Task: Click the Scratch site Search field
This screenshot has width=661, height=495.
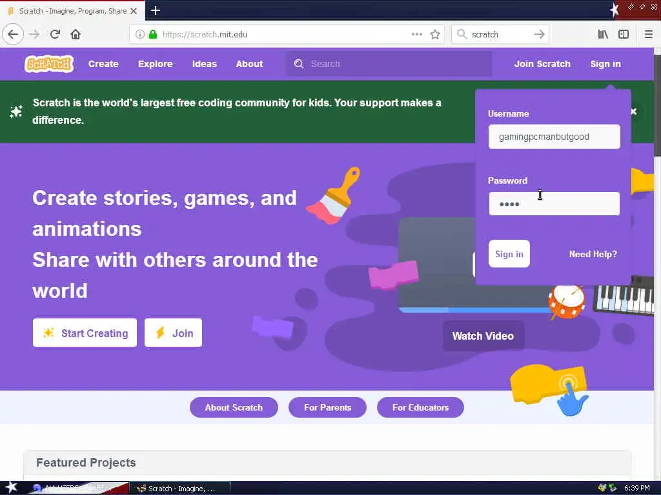Action: 389,64
